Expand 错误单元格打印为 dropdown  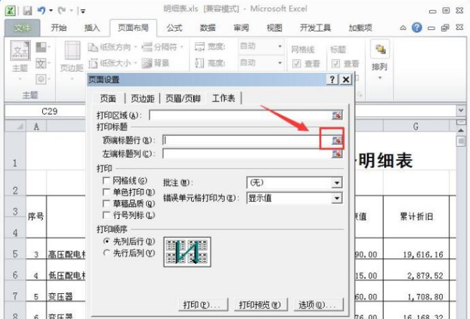point(337,198)
